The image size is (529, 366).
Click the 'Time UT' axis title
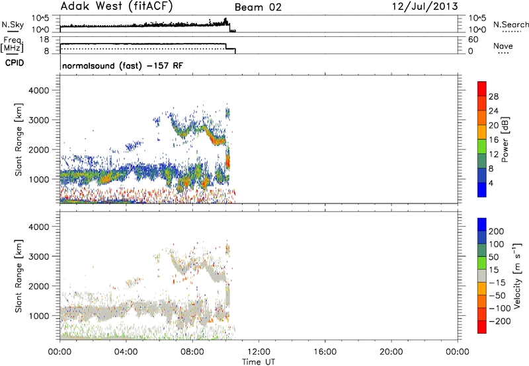coord(259,362)
